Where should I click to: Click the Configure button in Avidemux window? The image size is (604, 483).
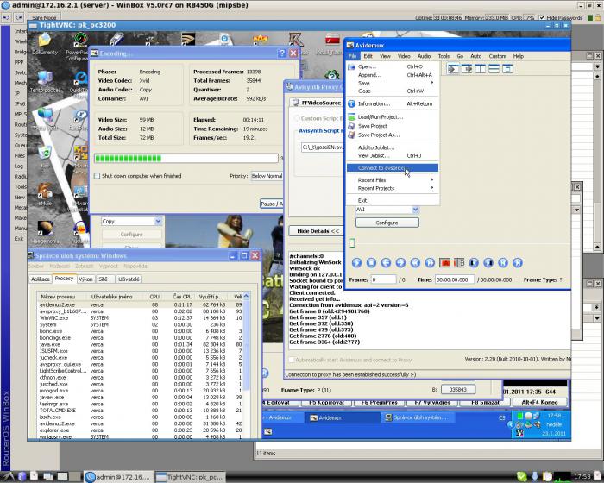[387, 223]
